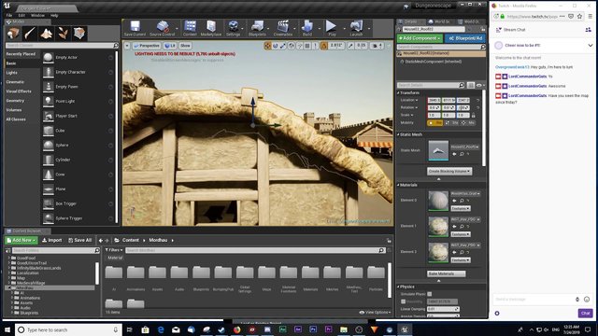Screen dimensions: 598x336
Task: Open the Cinematics toolbar icon
Action: 283,28
